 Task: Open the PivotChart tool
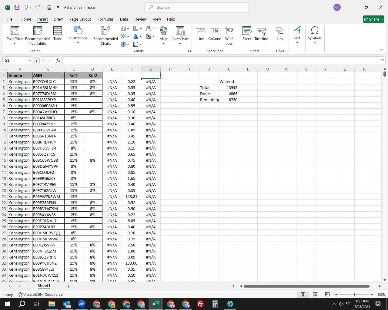click(180, 35)
